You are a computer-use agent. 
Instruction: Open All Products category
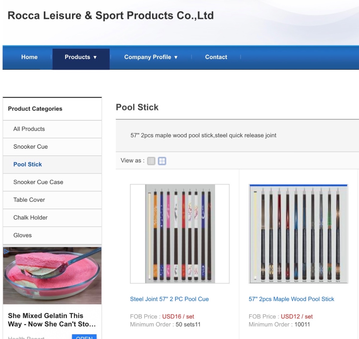point(29,129)
